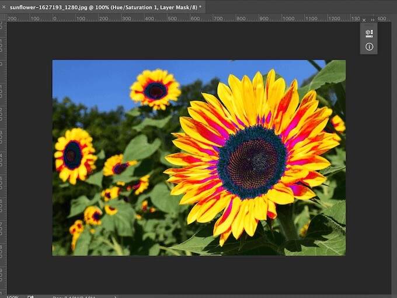The width and height of the screenshot is (397, 298).
Task: Click the horizontal ruler at the top
Action: [175, 18]
